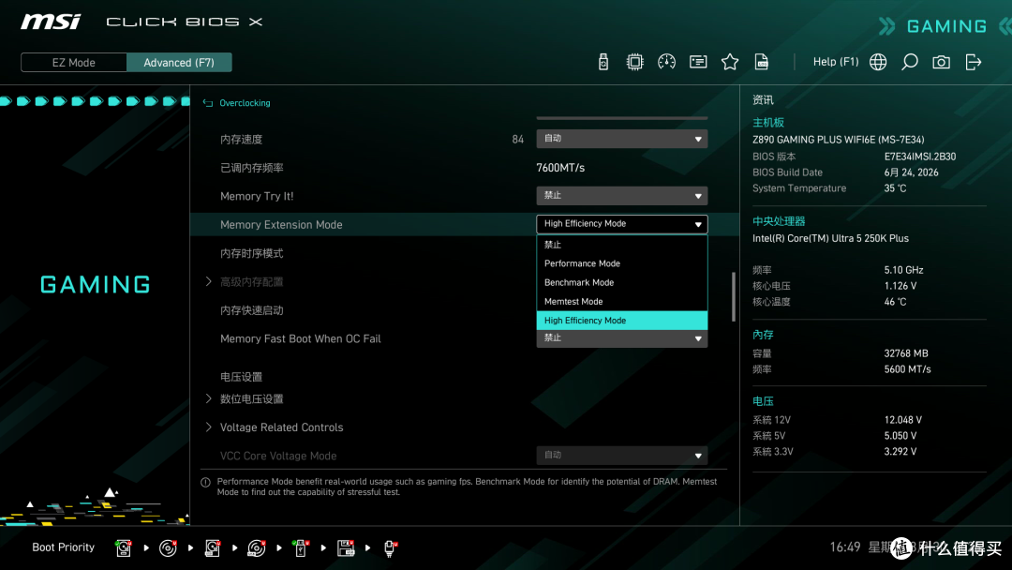Click the hardware monitor card icon
The image size is (1012, 570).
[698, 62]
